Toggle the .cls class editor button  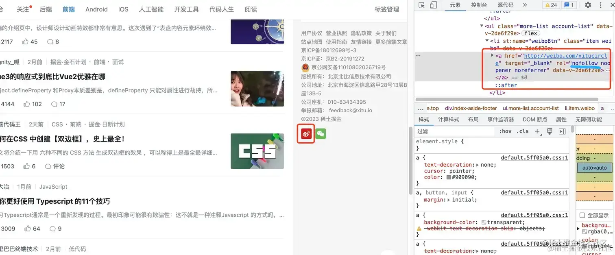pos(523,131)
